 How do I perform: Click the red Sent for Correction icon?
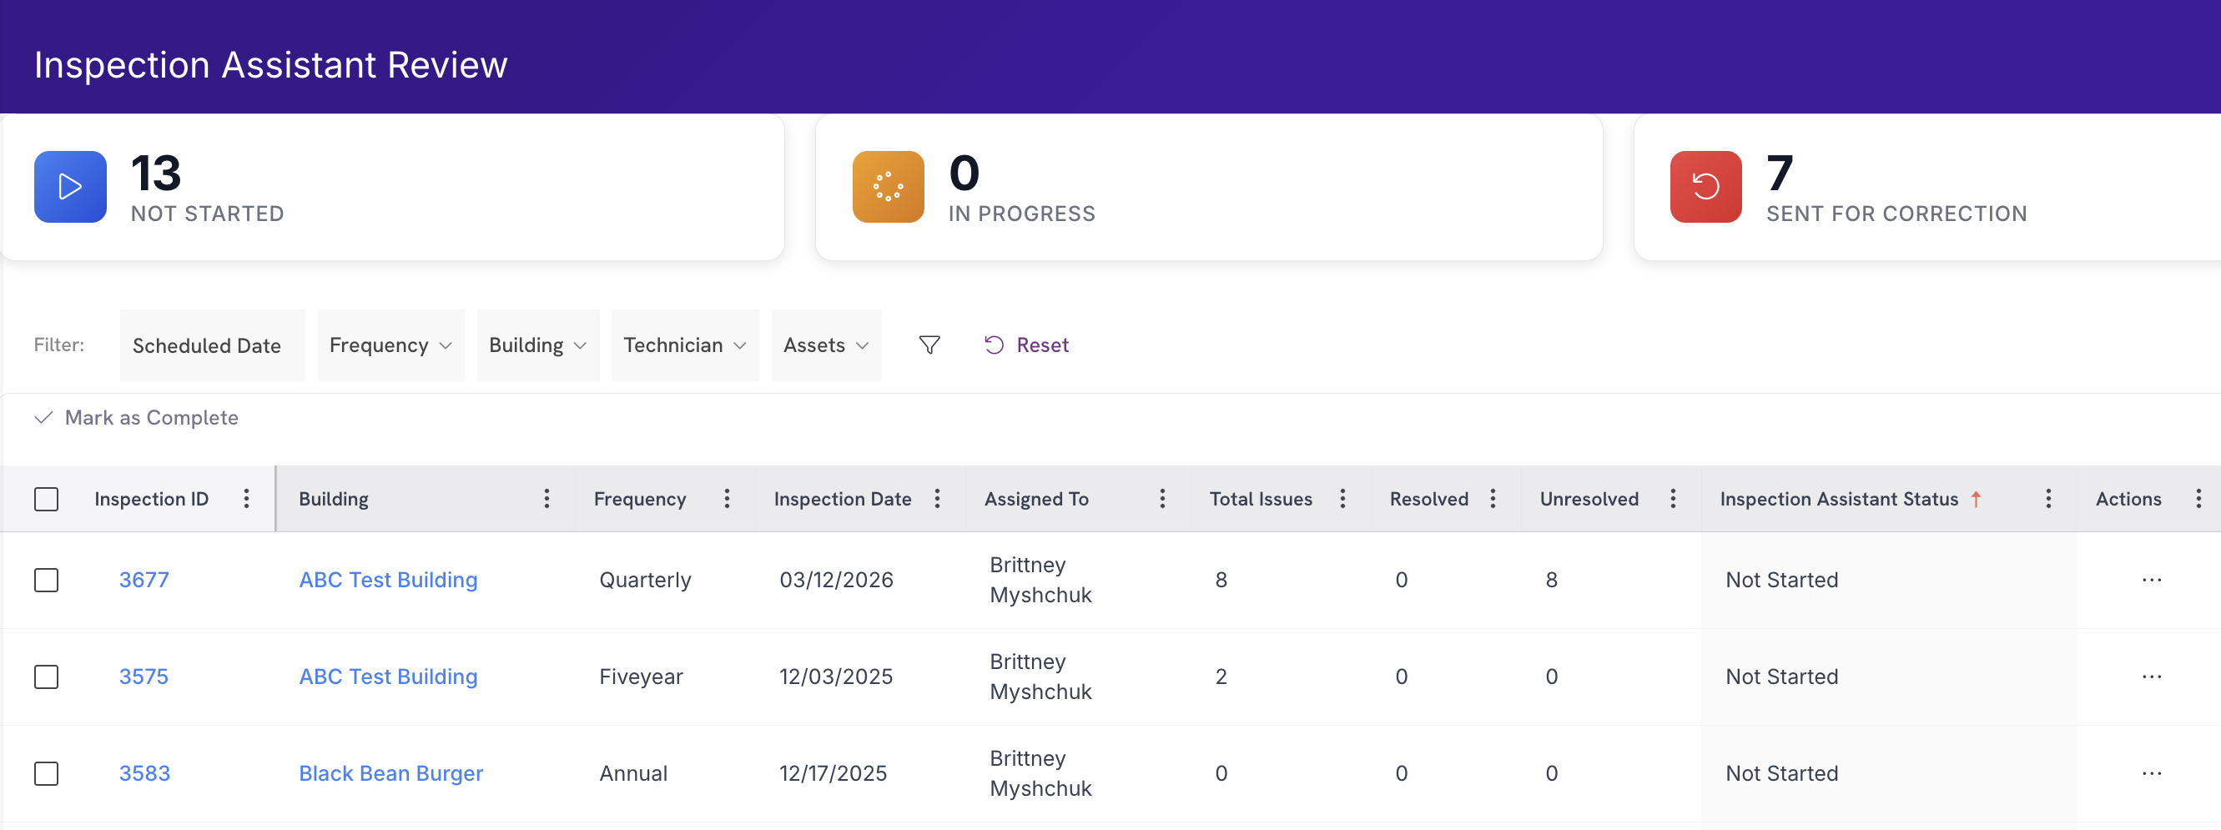tap(1705, 187)
